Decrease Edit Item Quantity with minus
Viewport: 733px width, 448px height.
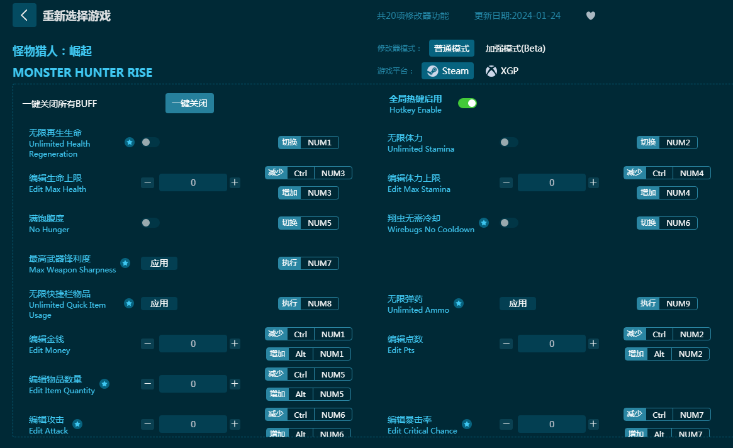tap(148, 384)
